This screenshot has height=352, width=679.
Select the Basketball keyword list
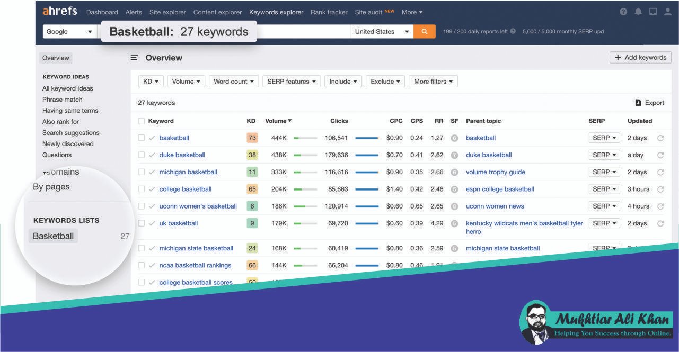(53, 236)
